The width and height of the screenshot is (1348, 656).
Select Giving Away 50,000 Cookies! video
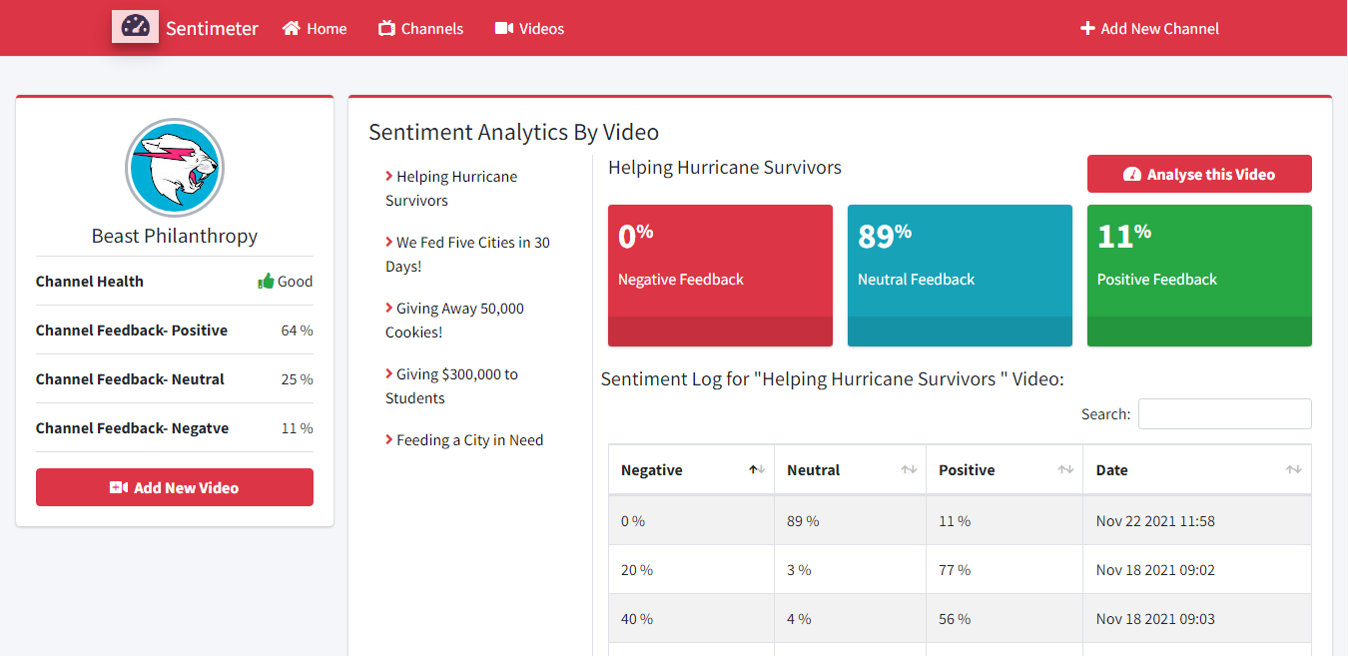point(454,321)
